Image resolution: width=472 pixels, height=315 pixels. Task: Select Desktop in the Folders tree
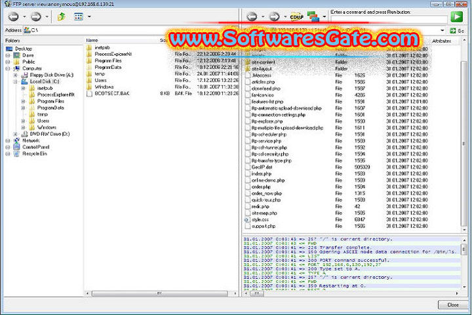(24, 49)
